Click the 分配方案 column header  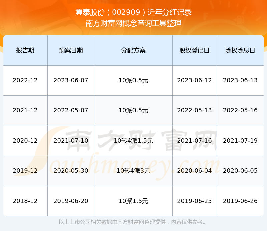(133, 50)
